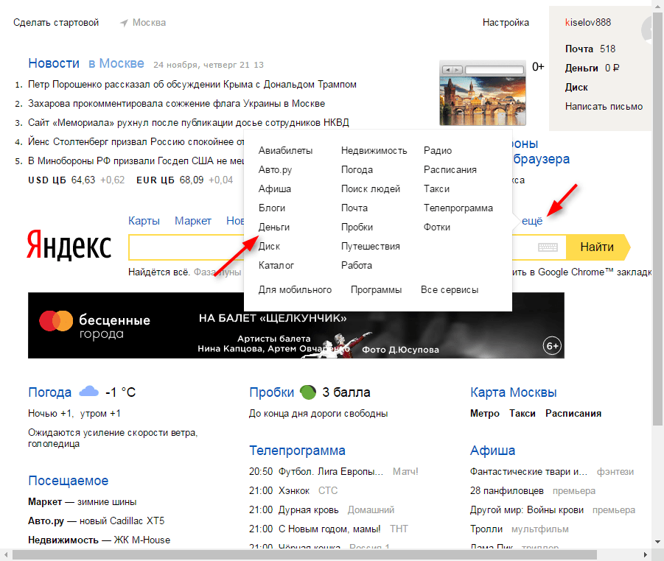The height and width of the screenshot is (561, 664).
Task: Open Диск in the account panel
Action: [x=576, y=88]
